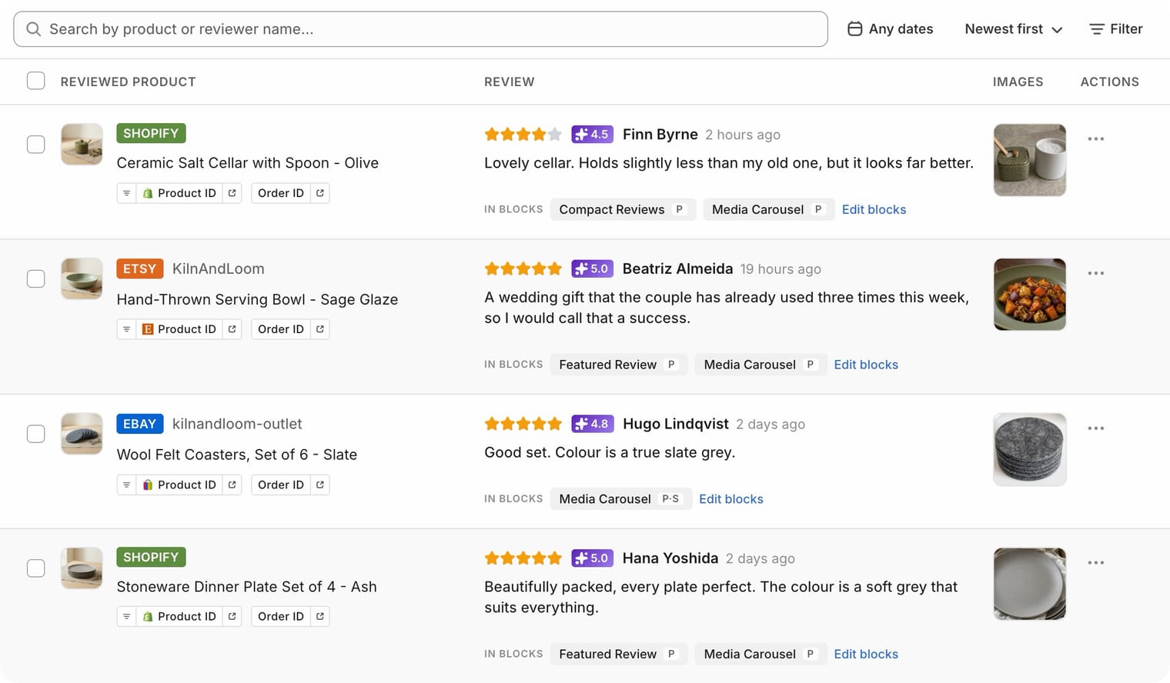The image size is (1170, 683).
Task: Open actions menu for Hana Yoshida's review
Action: pyautogui.click(x=1096, y=563)
